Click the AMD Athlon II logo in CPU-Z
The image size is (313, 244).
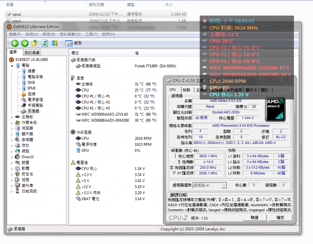tap(275, 109)
